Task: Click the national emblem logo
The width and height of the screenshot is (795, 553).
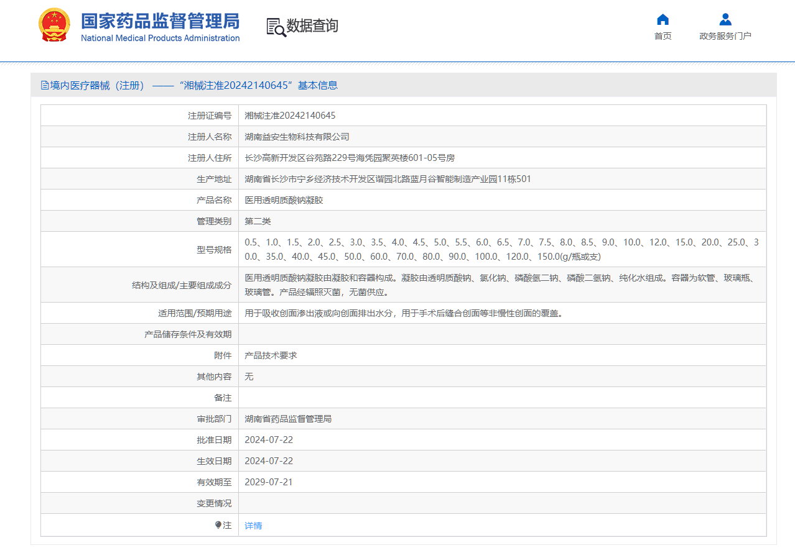Action: tap(55, 25)
